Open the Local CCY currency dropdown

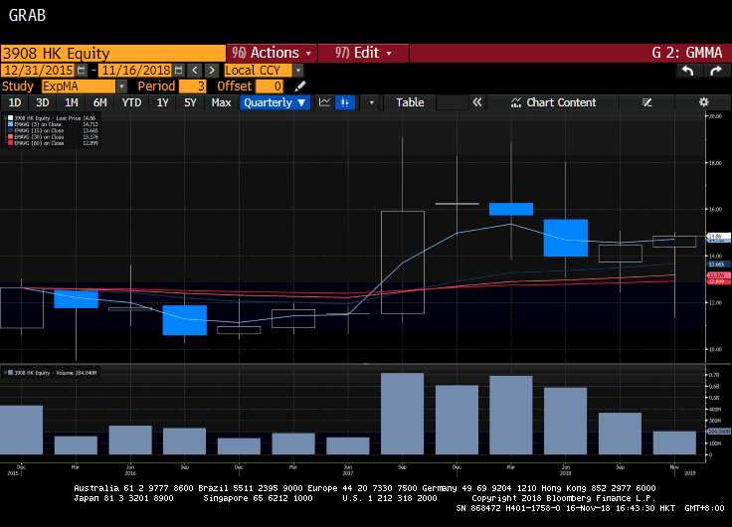pos(264,71)
